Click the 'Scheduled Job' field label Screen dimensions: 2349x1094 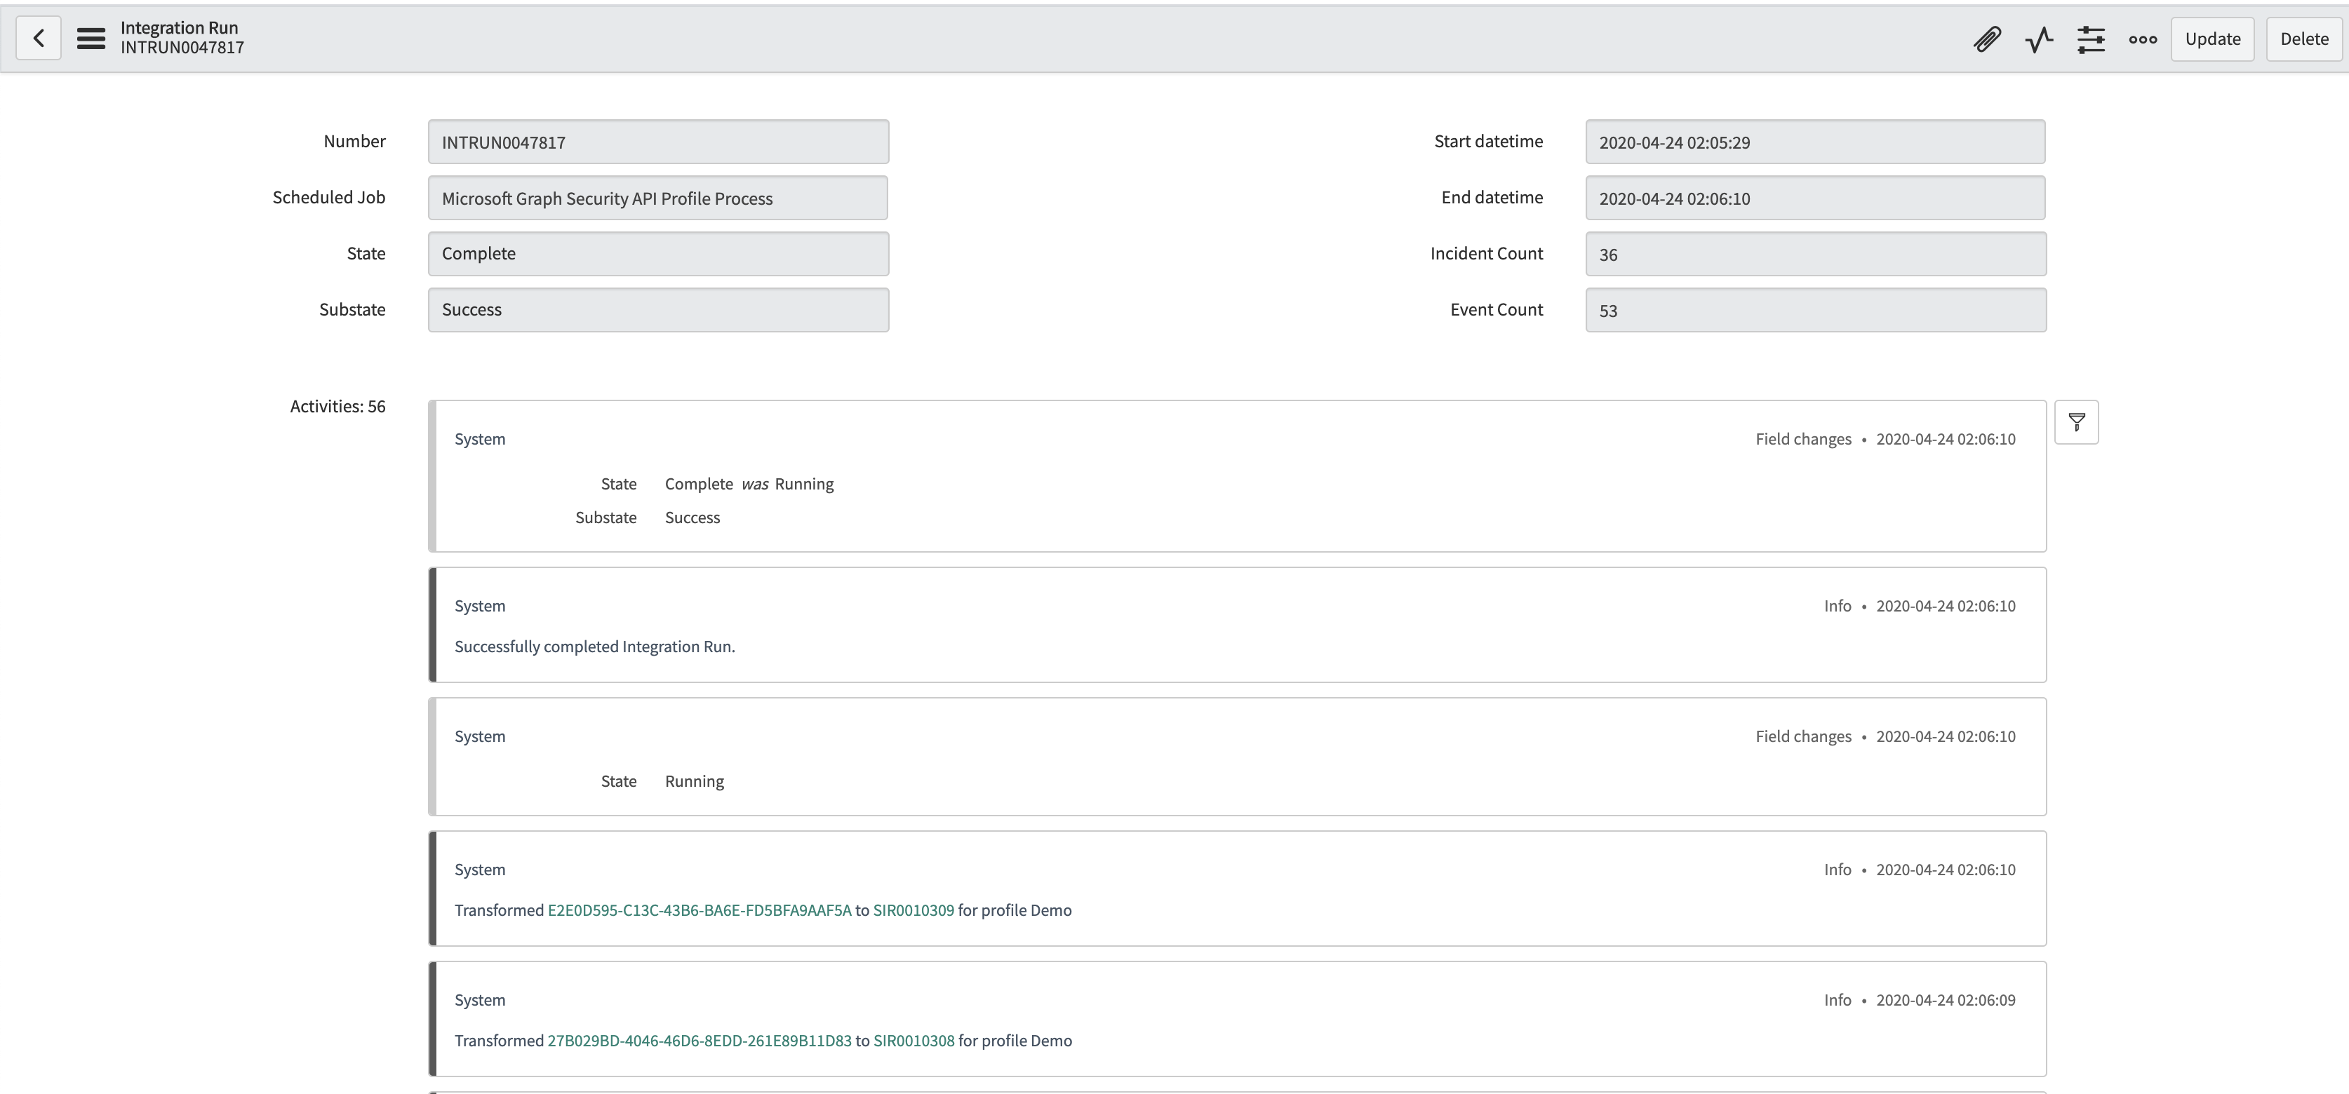(x=328, y=198)
